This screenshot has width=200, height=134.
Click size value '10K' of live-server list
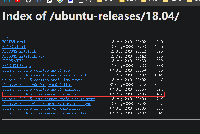(x=160, y=108)
